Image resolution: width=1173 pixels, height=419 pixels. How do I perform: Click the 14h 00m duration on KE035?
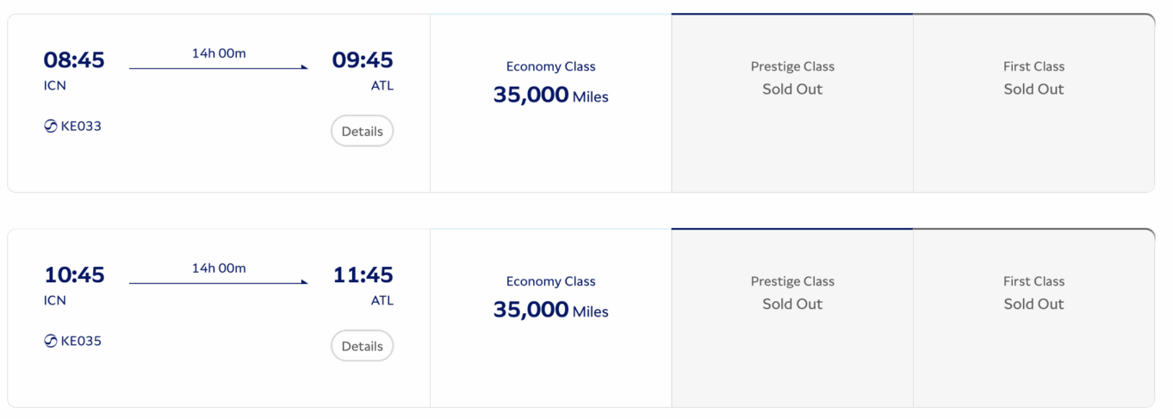point(219,268)
